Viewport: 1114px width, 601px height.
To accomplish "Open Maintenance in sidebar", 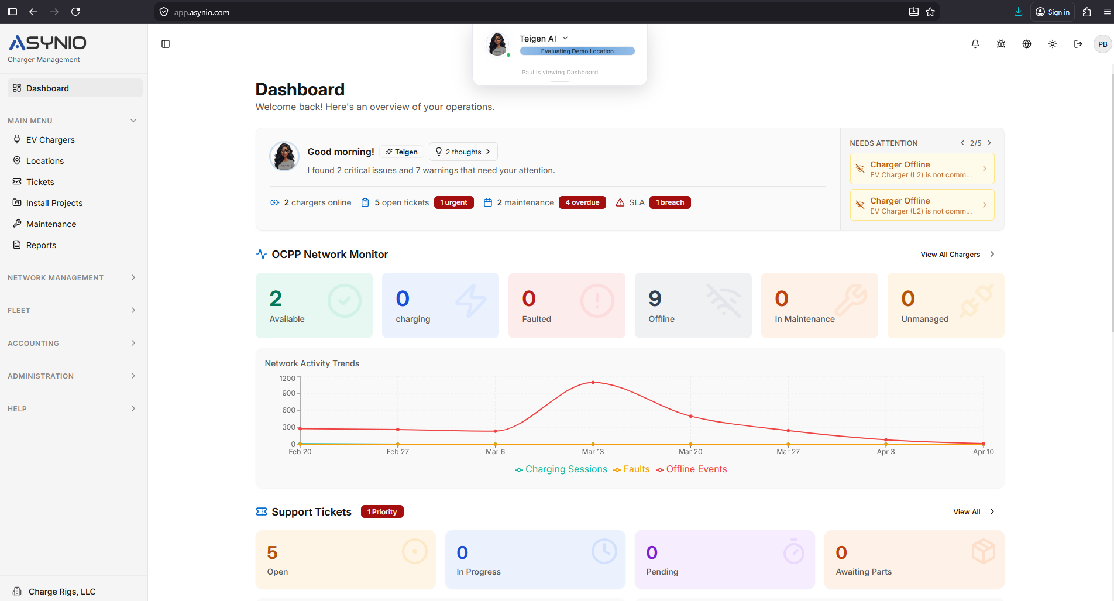I will (75, 224).
